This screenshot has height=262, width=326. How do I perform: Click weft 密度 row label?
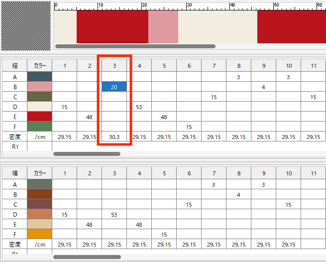[x=15, y=244]
